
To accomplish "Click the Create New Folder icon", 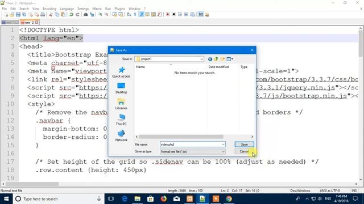I will [222, 59].
